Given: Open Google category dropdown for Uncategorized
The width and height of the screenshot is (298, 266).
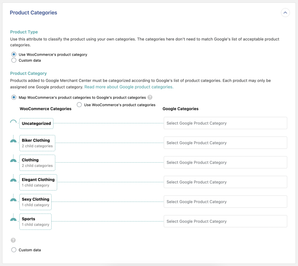Looking at the screenshot, I should click(225, 123).
